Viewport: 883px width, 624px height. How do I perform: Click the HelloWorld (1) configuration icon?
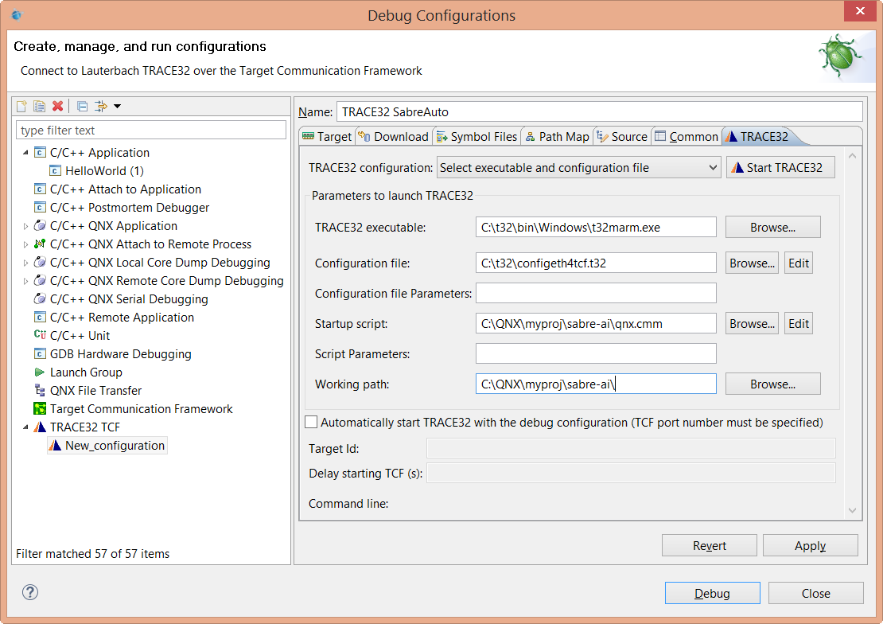[55, 170]
